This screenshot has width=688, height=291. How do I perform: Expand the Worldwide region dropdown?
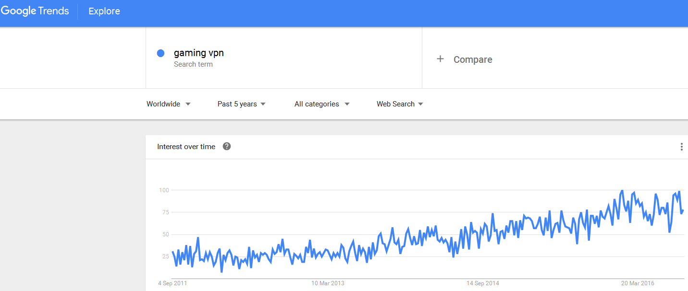pyautogui.click(x=169, y=104)
